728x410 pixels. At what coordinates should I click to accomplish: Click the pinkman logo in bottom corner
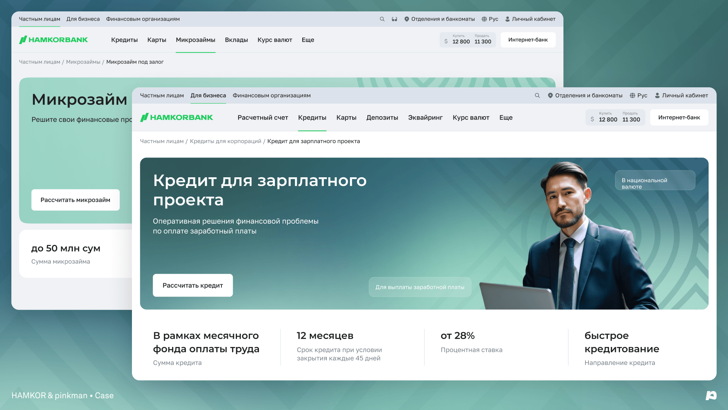click(x=711, y=396)
